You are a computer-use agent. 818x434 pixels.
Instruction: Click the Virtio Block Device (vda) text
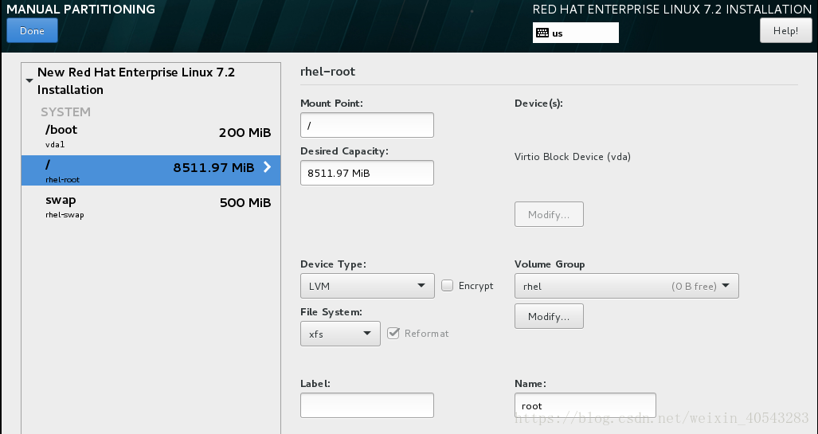pyautogui.click(x=573, y=157)
